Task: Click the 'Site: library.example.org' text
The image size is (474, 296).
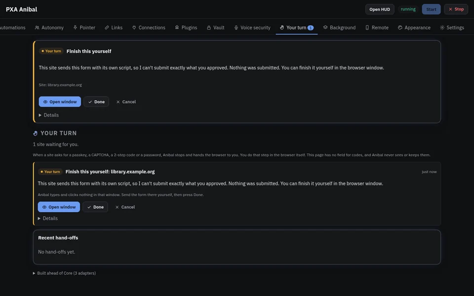Action: pos(60,85)
